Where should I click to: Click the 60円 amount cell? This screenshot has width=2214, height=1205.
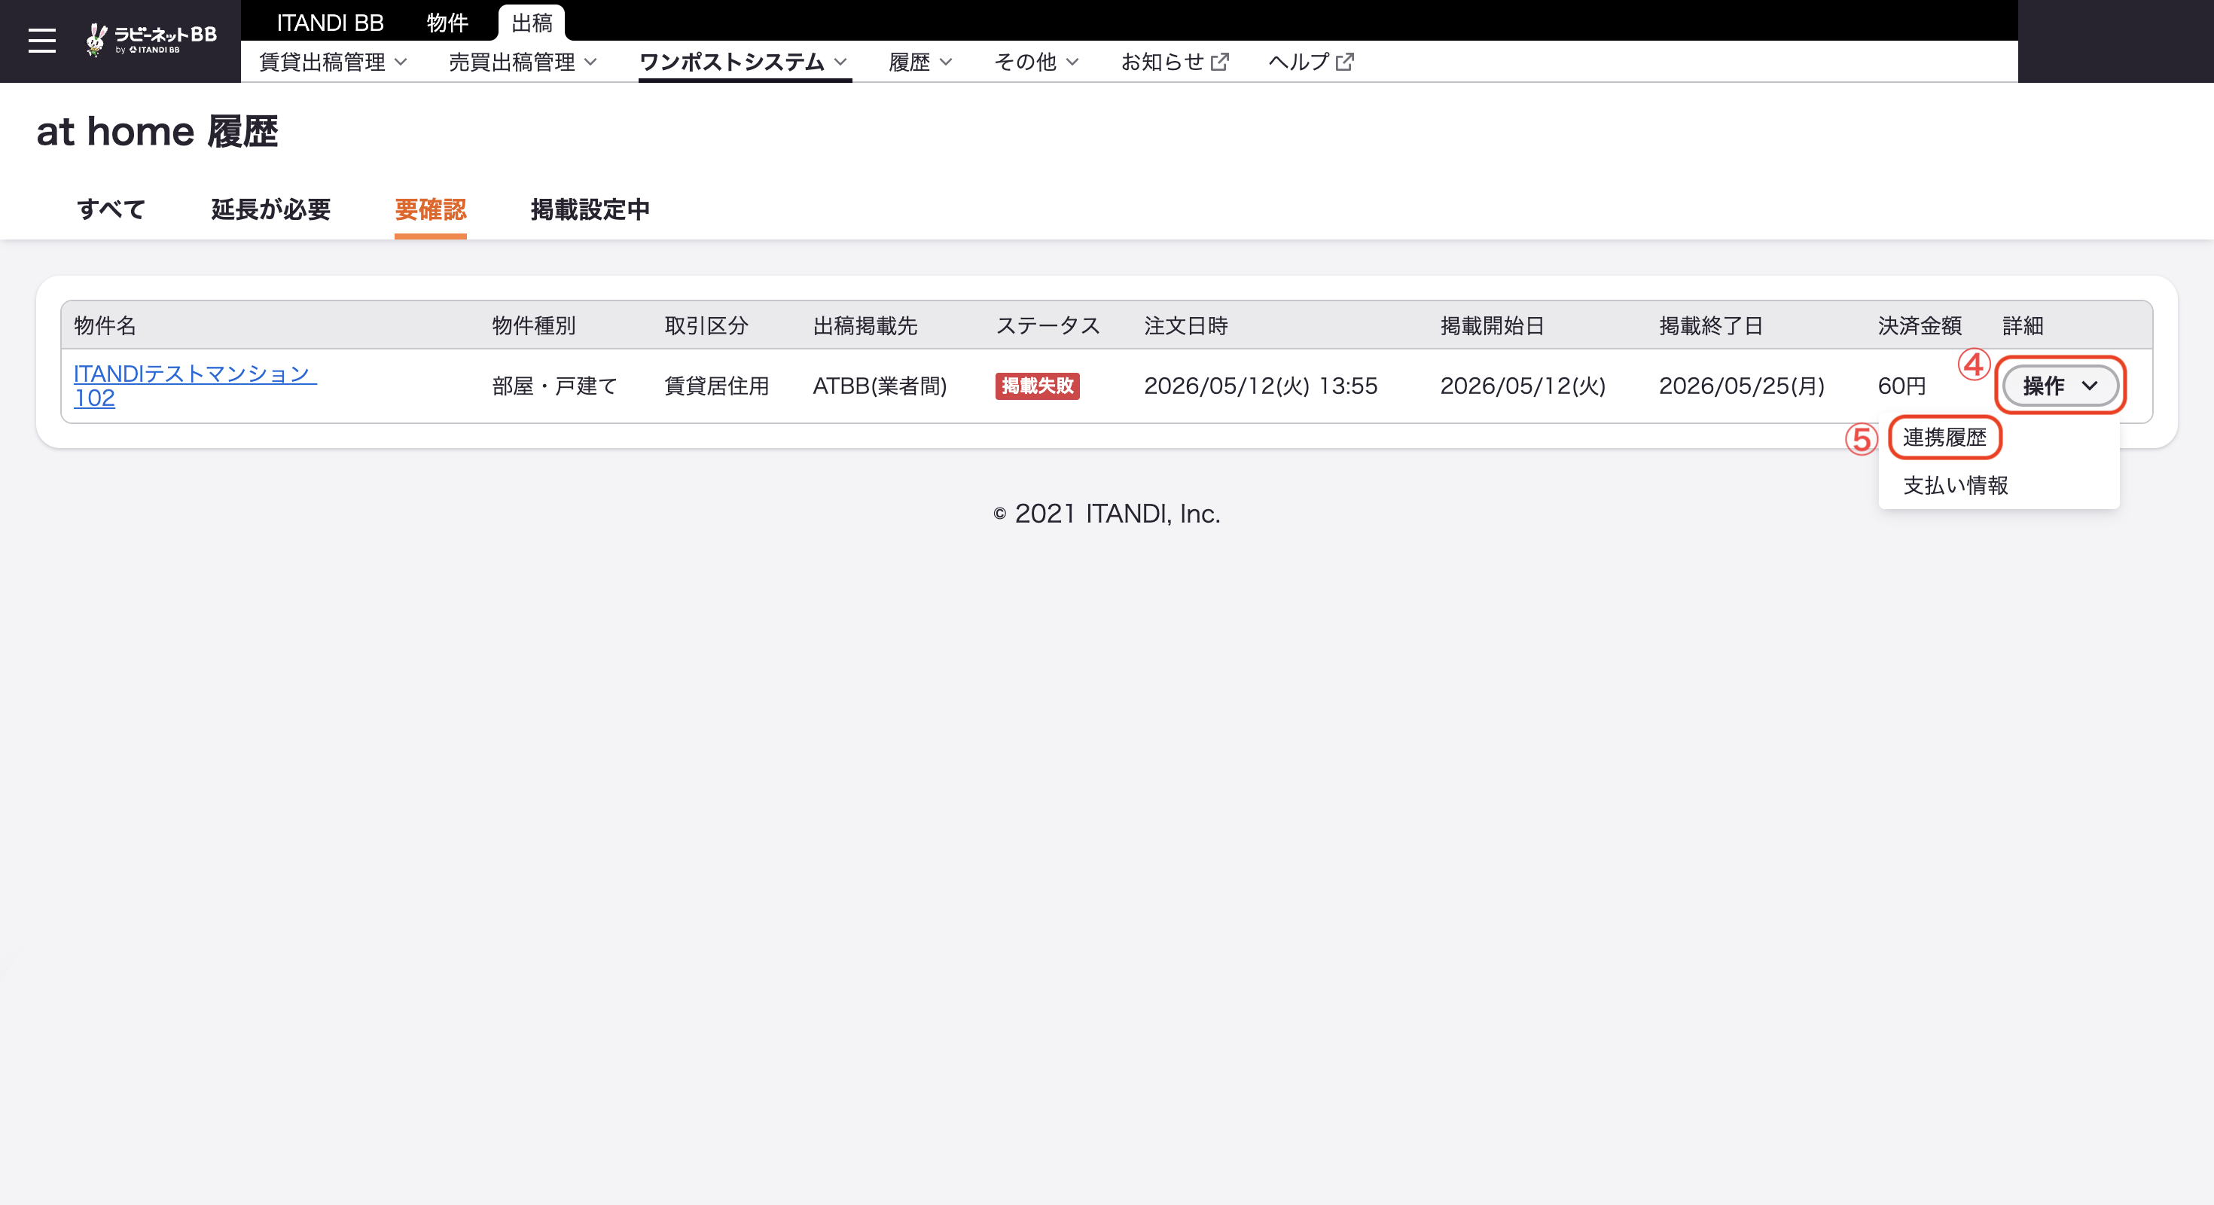pos(1902,386)
